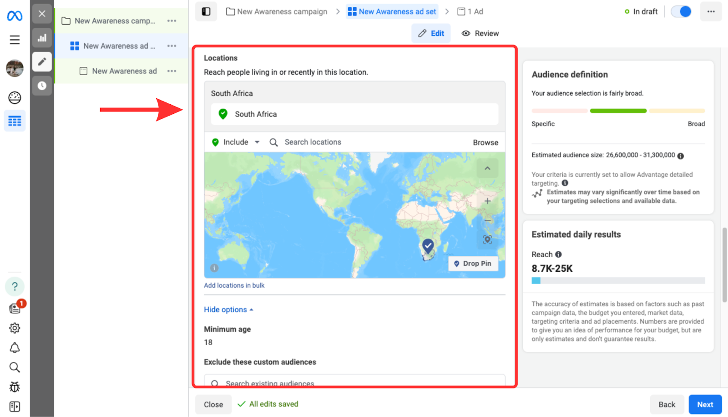Collapse Hide options

(x=228, y=310)
